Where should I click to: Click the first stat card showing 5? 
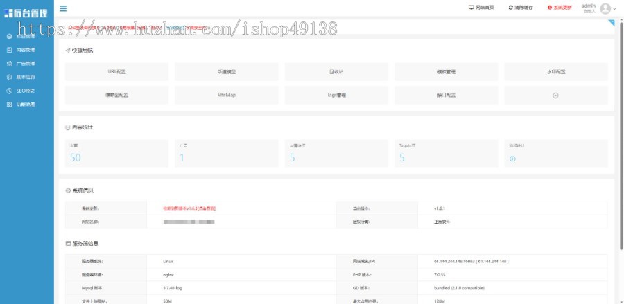click(x=336, y=153)
